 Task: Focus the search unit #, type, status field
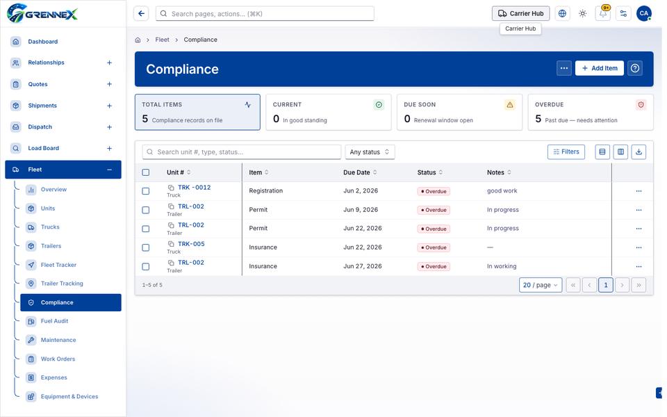point(242,152)
